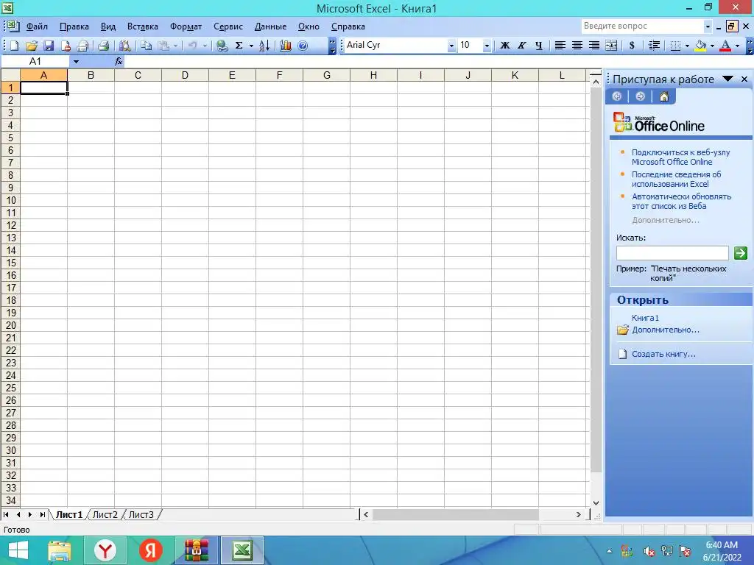
Task: Expand the Font Color dropdown arrow
Action: coord(737,46)
